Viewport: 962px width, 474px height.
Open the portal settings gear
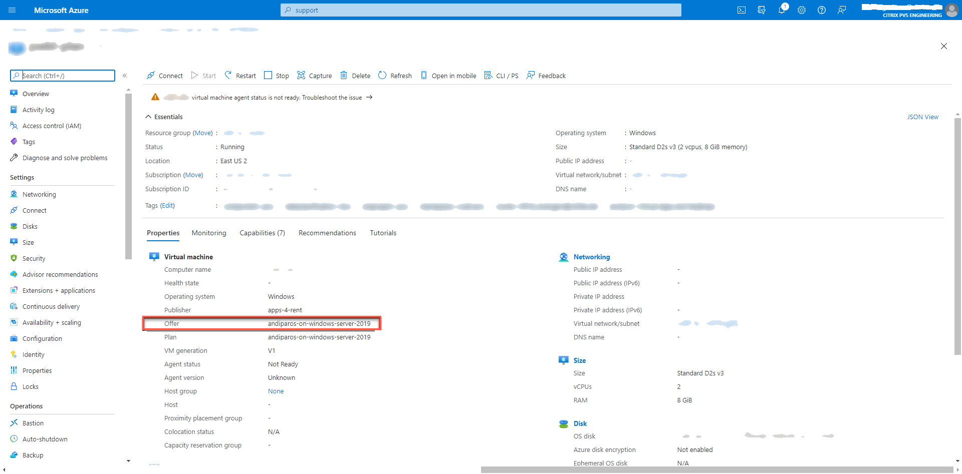coord(802,10)
